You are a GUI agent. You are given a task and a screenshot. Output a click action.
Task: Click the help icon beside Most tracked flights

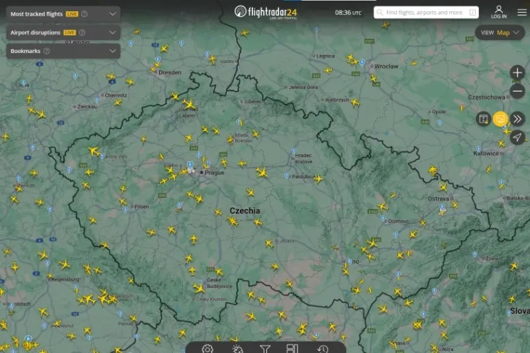coord(85,14)
